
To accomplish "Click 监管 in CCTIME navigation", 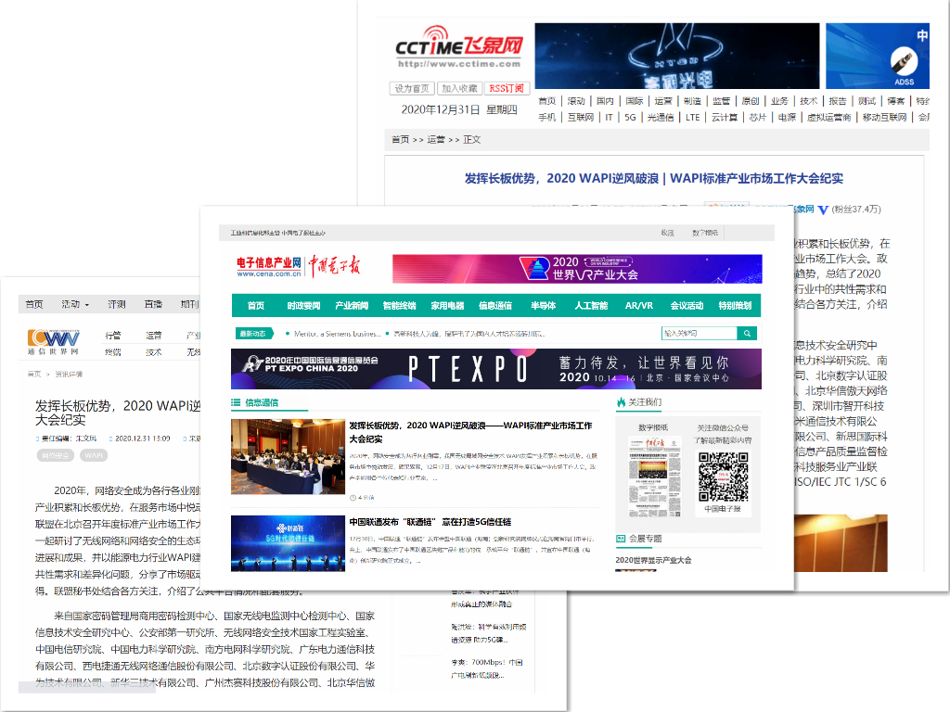I will pyautogui.click(x=721, y=101).
